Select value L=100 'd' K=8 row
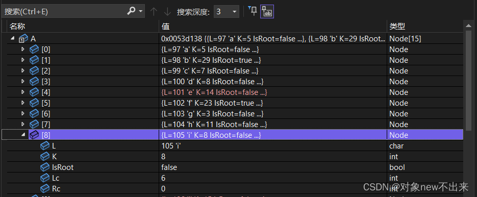 pos(212,81)
